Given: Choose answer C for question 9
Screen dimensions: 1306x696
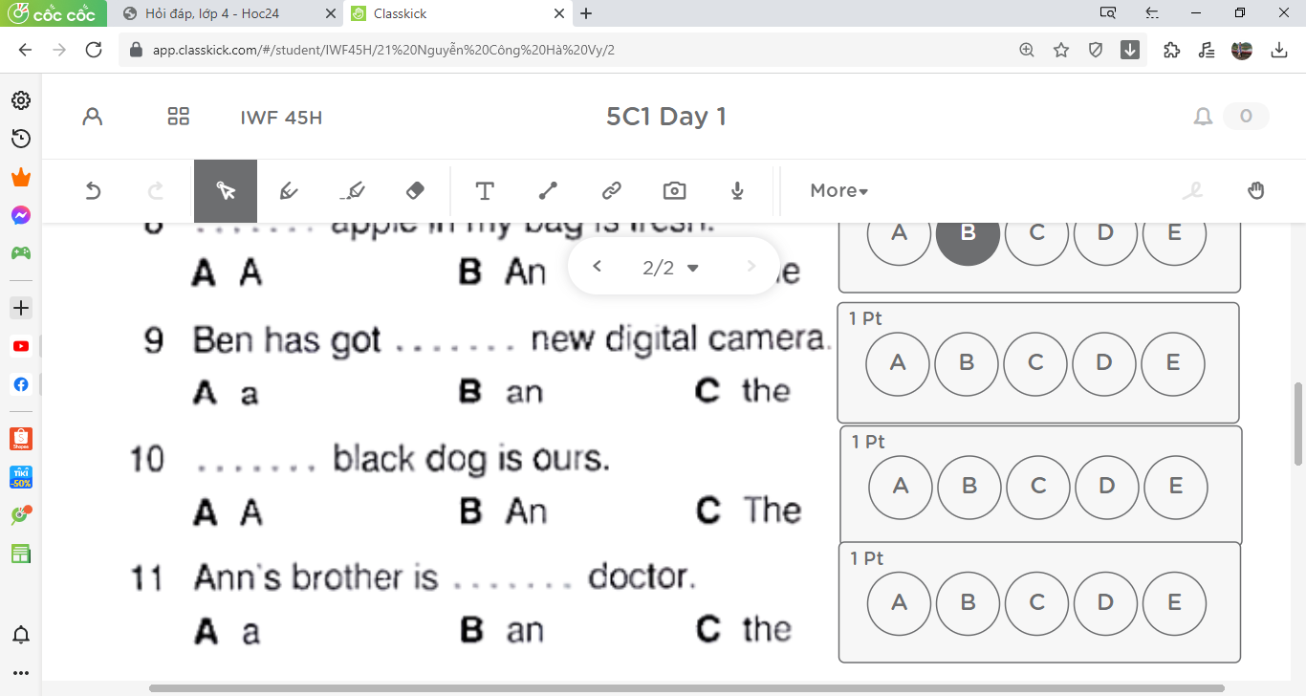Looking at the screenshot, I should pos(1035,363).
